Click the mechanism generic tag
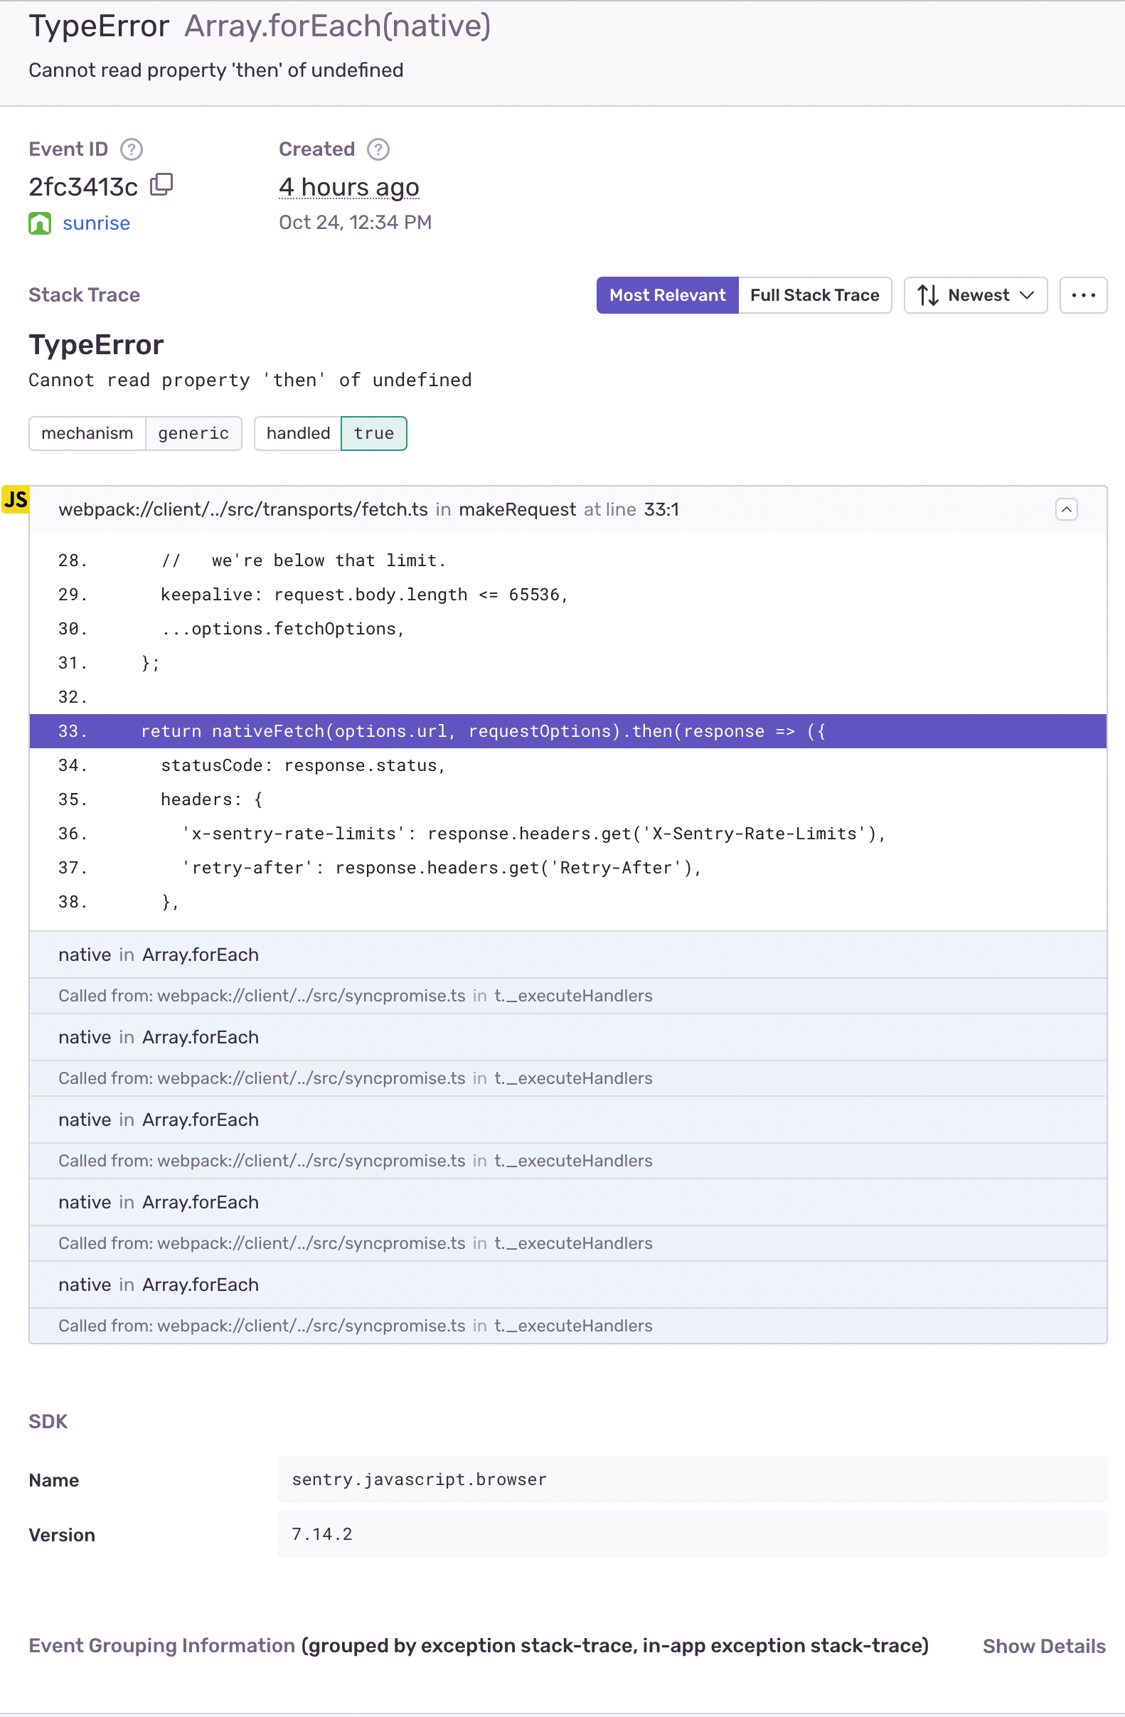The height and width of the screenshot is (1717, 1125). pos(135,433)
